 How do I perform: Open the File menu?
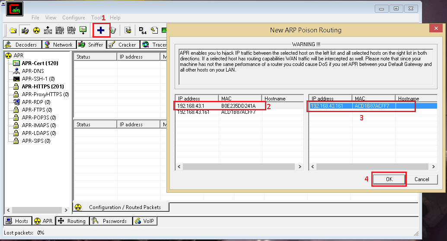point(35,18)
